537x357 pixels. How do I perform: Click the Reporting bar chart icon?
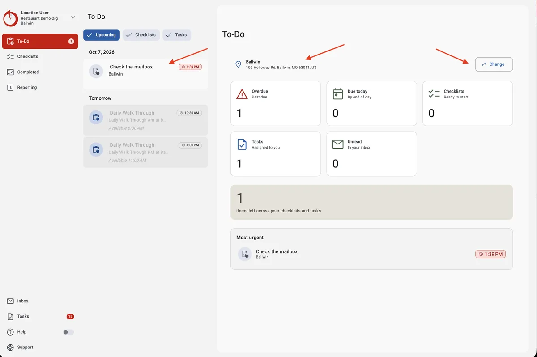point(10,88)
